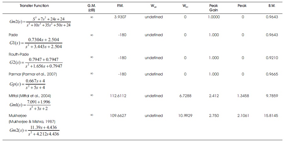Click the Mukherjee & Mishra, 1987 citation
The image size is (284, 143).
click(x=32, y=122)
